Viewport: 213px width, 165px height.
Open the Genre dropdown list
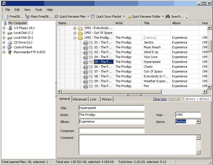click(198, 121)
